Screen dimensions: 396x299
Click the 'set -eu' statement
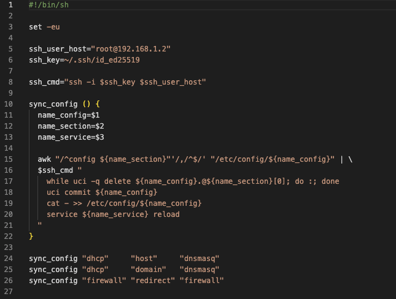click(44, 27)
